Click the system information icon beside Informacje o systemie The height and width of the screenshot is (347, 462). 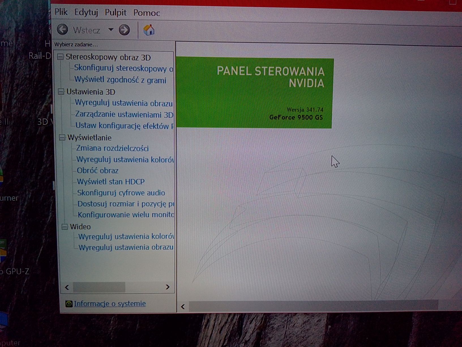pos(69,304)
